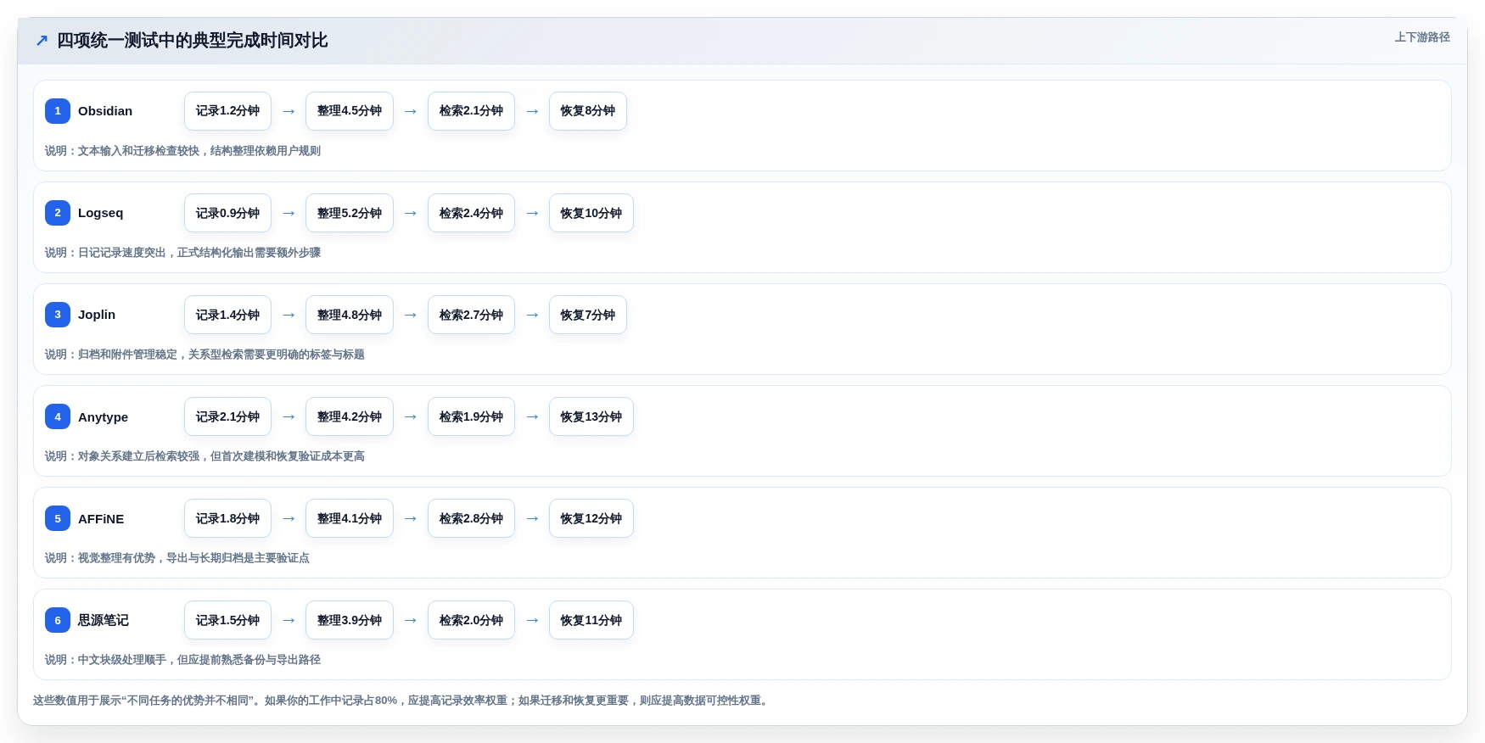Click 思源笔记's 整理3.9分钟 step

click(350, 620)
